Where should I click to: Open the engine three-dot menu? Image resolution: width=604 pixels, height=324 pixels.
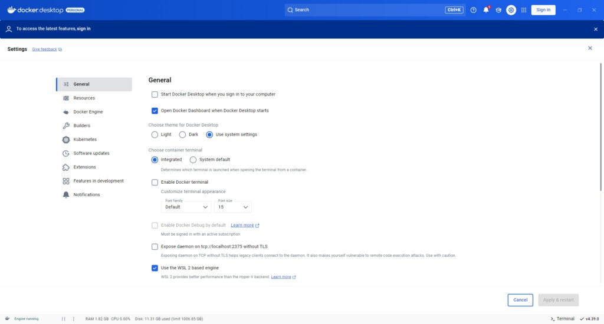pos(74,319)
